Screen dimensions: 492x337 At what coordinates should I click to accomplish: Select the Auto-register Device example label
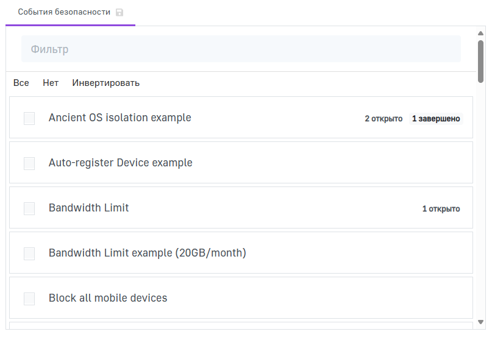click(x=120, y=163)
